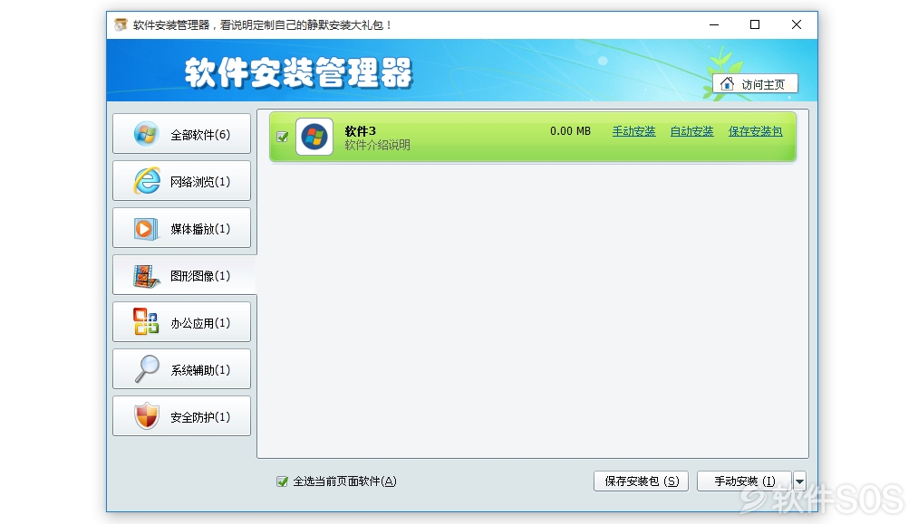Click the 自动安装 link for 软件3

[692, 131]
